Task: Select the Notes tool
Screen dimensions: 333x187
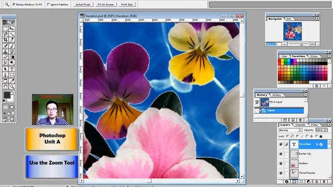Action: tap(6, 81)
